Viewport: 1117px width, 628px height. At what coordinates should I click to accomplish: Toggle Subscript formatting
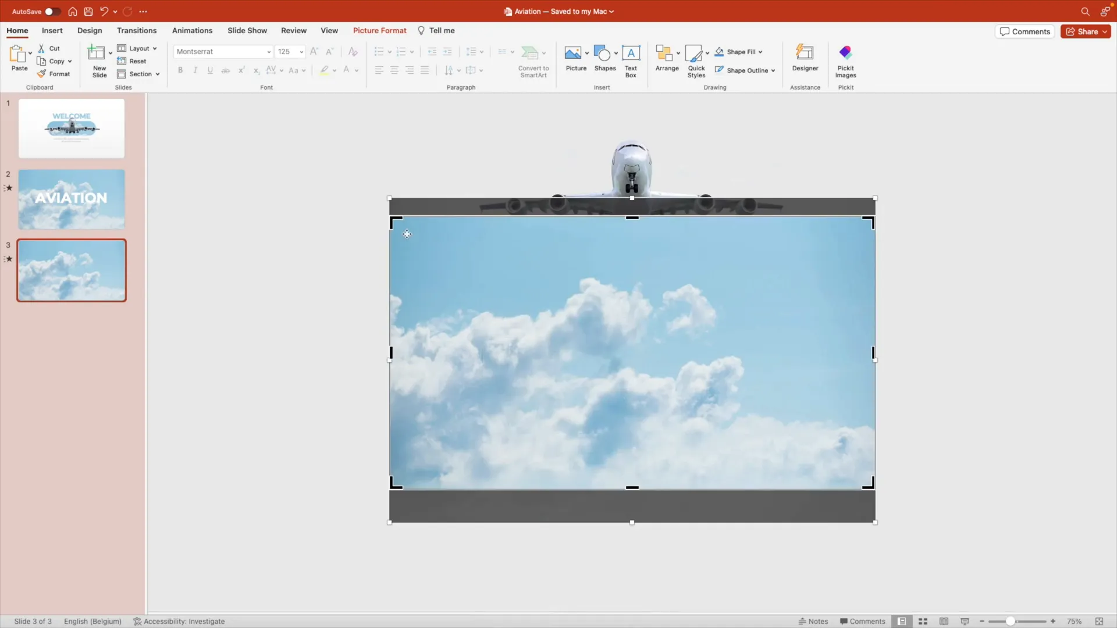coord(256,70)
